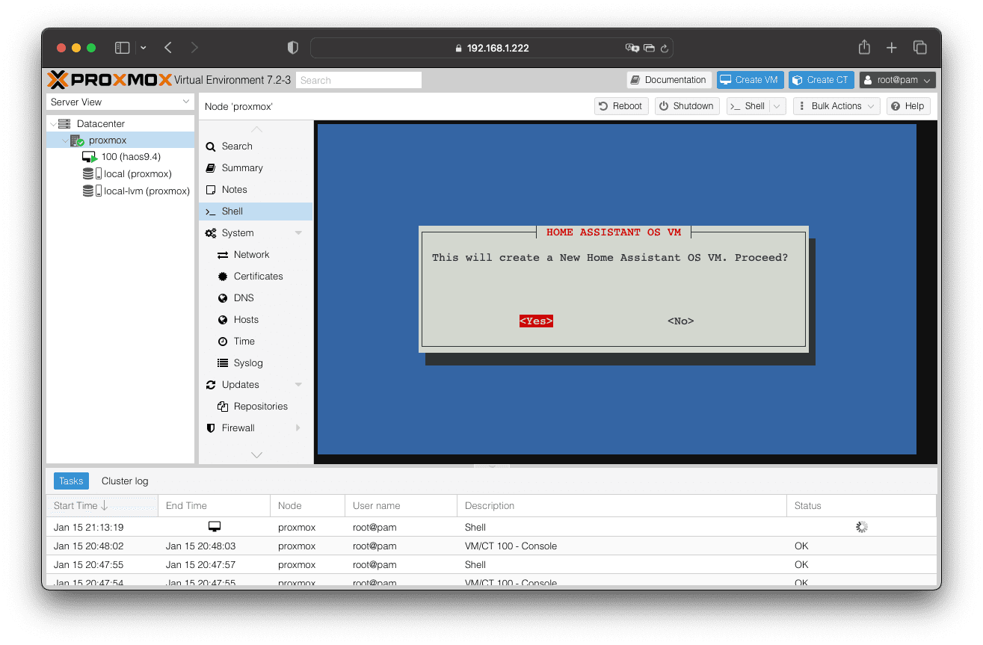Open the Documentation button
Image resolution: width=983 pixels, height=645 pixels.
[x=668, y=80]
